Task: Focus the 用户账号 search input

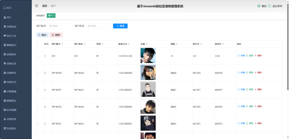Action: coord(60,26)
